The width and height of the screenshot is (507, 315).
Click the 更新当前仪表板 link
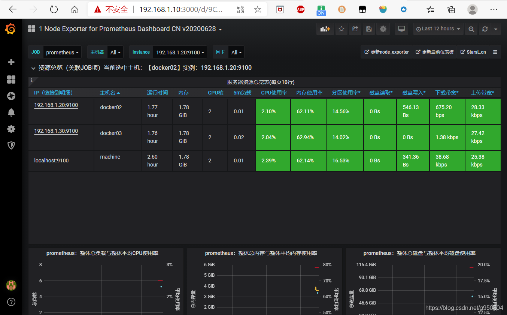point(435,52)
